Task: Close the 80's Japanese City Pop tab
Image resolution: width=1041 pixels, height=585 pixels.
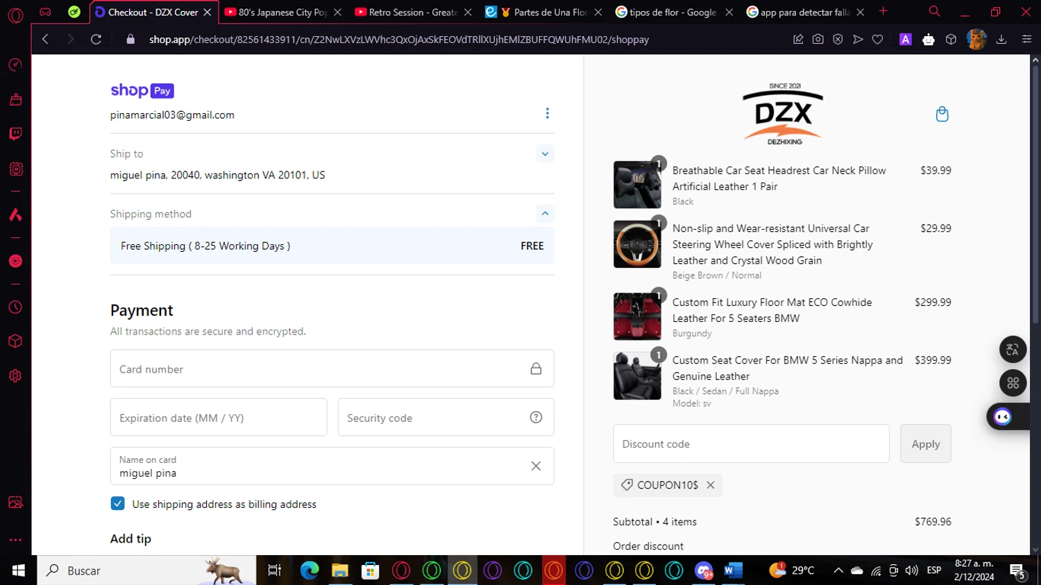Action: click(337, 12)
